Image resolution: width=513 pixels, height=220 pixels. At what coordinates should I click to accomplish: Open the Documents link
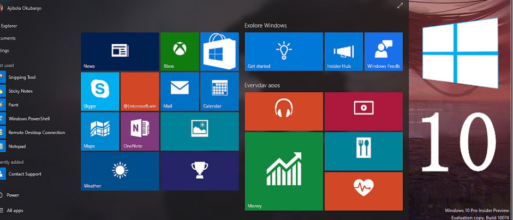(x=8, y=38)
